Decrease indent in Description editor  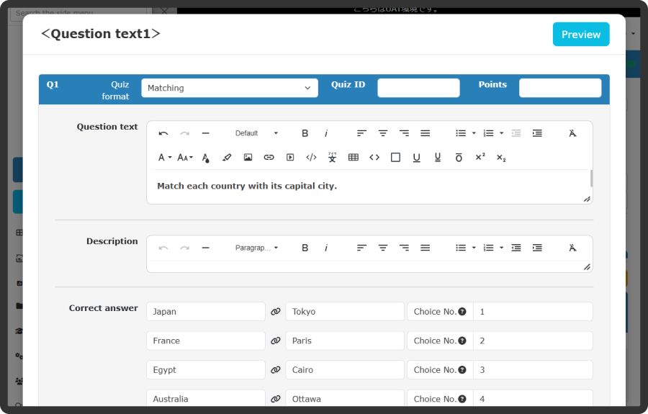click(516, 248)
